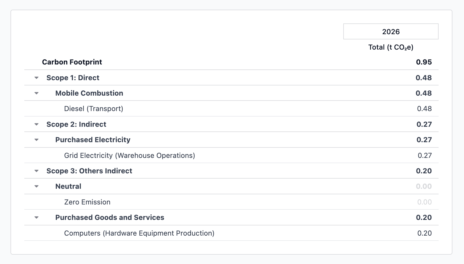Select the Zero Emission row label
Viewport: 464px width, 264px height.
(87, 202)
